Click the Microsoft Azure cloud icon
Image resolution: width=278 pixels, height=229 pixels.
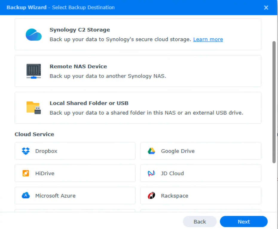(x=26, y=195)
